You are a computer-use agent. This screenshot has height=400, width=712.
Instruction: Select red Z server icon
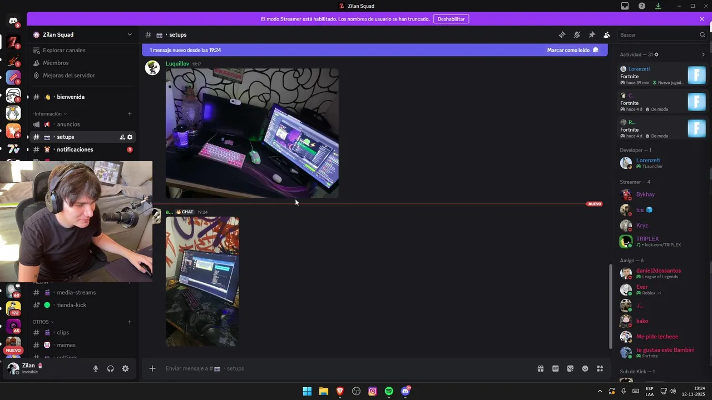tap(13, 42)
